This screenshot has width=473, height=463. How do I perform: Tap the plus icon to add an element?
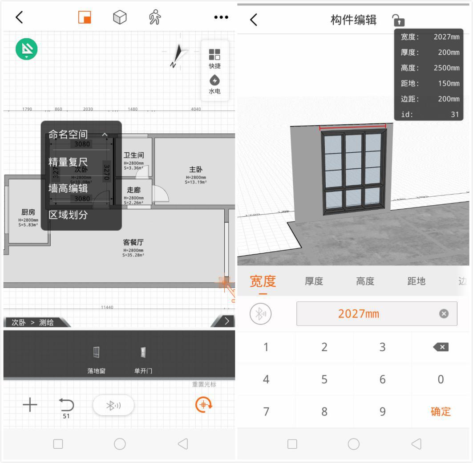[29, 405]
